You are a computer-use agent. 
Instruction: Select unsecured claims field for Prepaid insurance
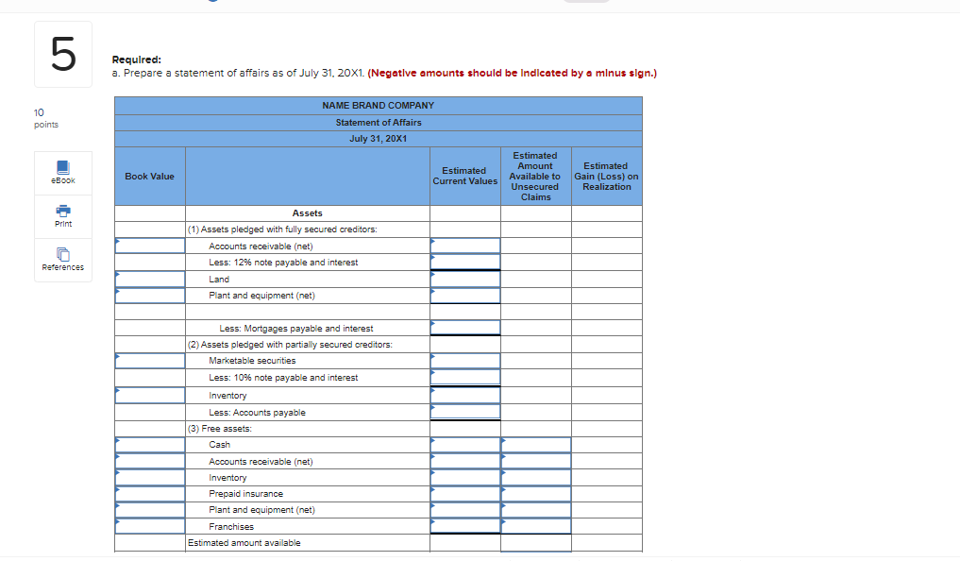[536, 494]
